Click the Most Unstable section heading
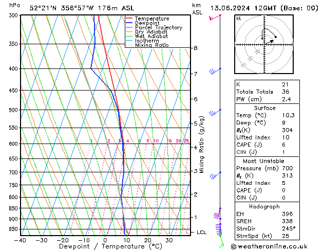 coord(263,161)
